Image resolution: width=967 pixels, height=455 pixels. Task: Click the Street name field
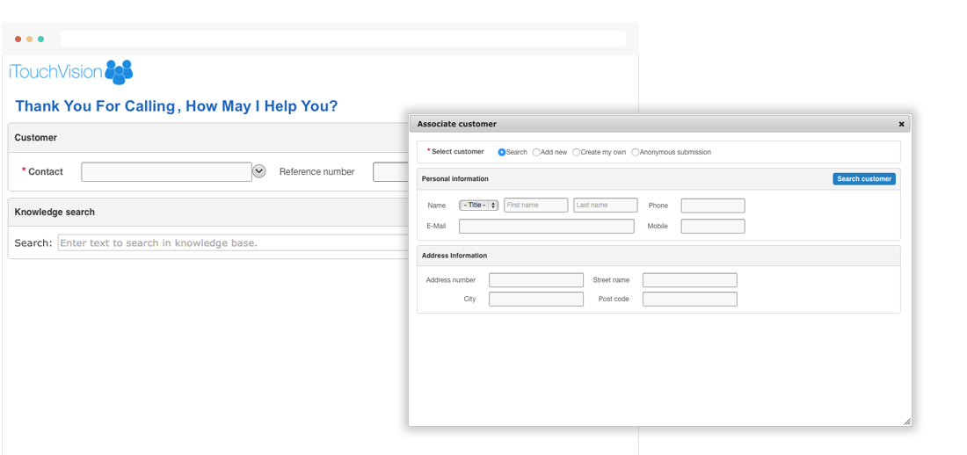click(x=689, y=280)
